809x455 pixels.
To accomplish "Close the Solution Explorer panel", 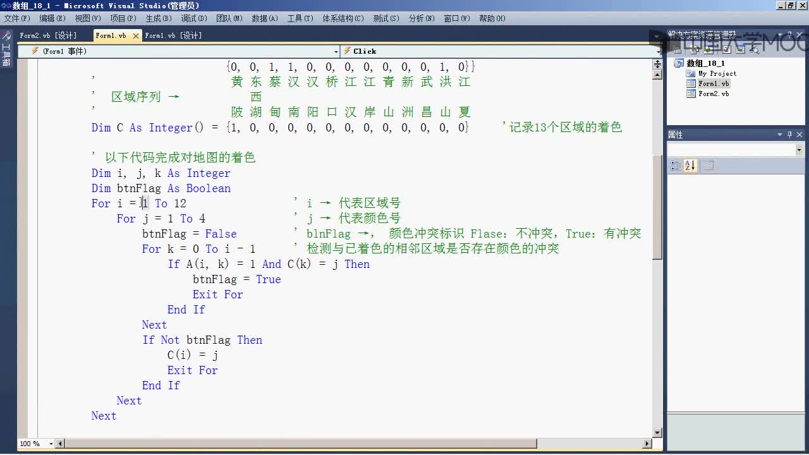I will (x=799, y=35).
